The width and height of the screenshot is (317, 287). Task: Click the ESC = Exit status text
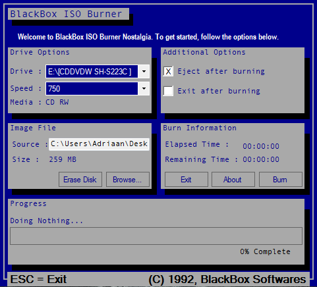[x=38, y=279]
